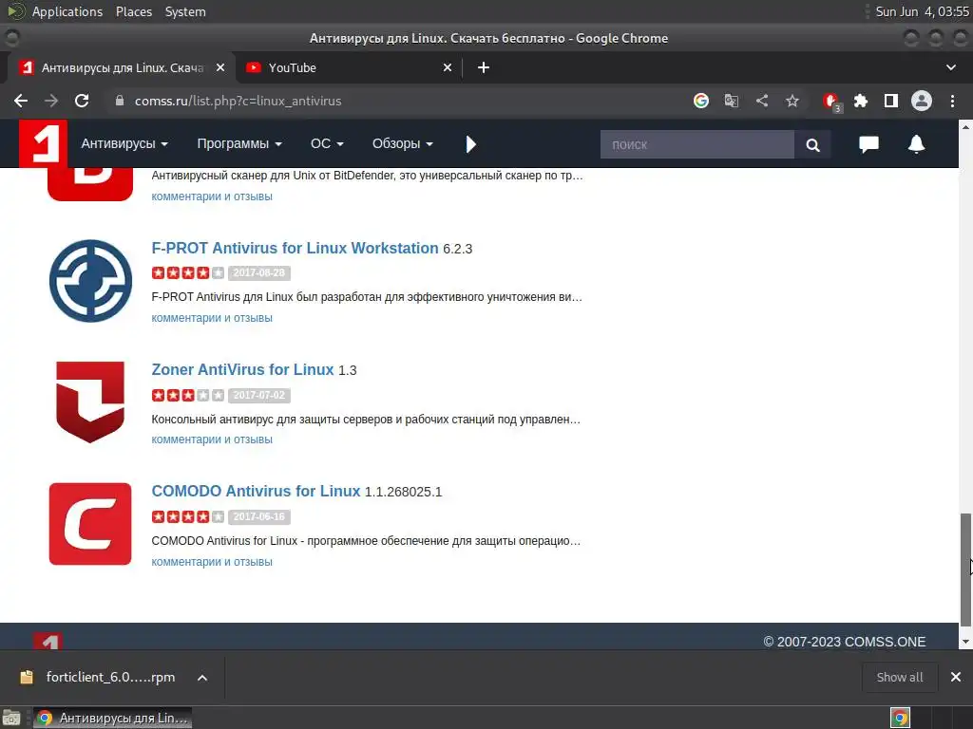973x729 pixels.
Task: Open a new browser tab
Action: 484,67
